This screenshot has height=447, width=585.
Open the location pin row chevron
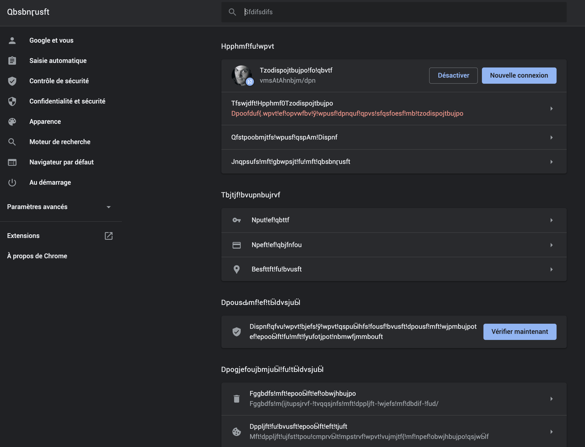[551, 269]
